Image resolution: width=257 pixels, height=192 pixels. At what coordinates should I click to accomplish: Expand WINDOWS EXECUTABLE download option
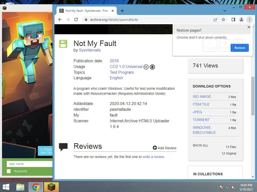(x=204, y=130)
